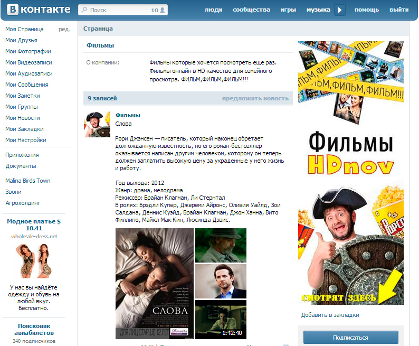Click the Подписаться button
The image size is (419, 346).
pyautogui.click(x=350, y=338)
